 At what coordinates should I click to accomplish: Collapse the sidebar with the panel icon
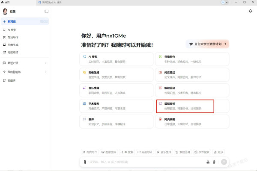pyautogui.click(x=46, y=11)
